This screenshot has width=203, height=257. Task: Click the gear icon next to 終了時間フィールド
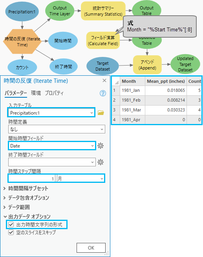(x=101, y=162)
